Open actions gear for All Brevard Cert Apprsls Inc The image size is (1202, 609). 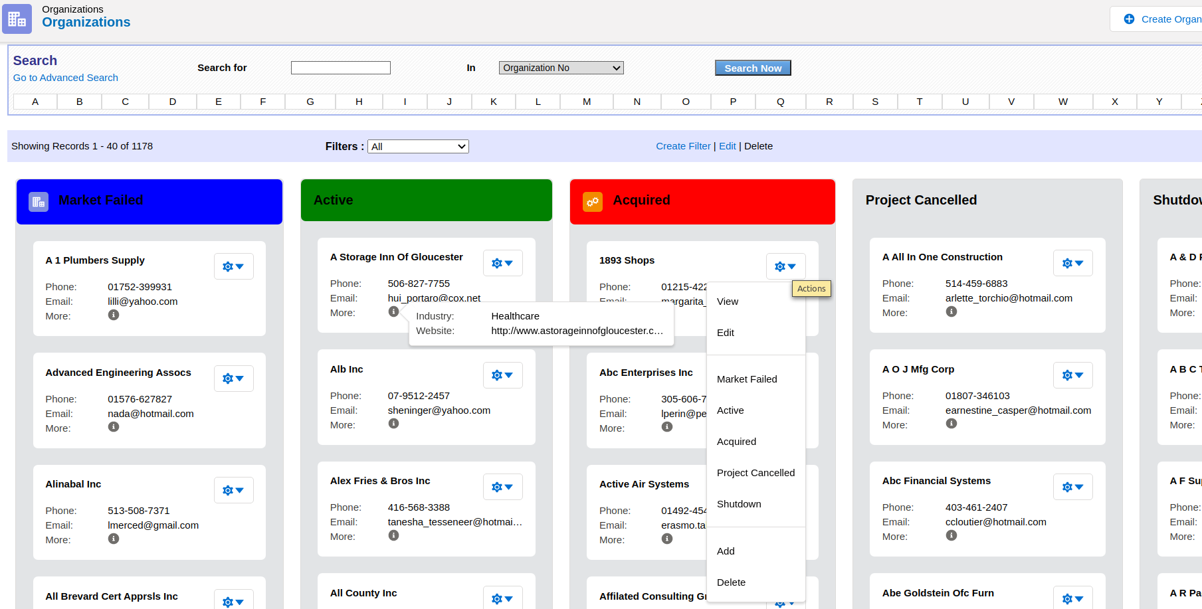[234, 600]
